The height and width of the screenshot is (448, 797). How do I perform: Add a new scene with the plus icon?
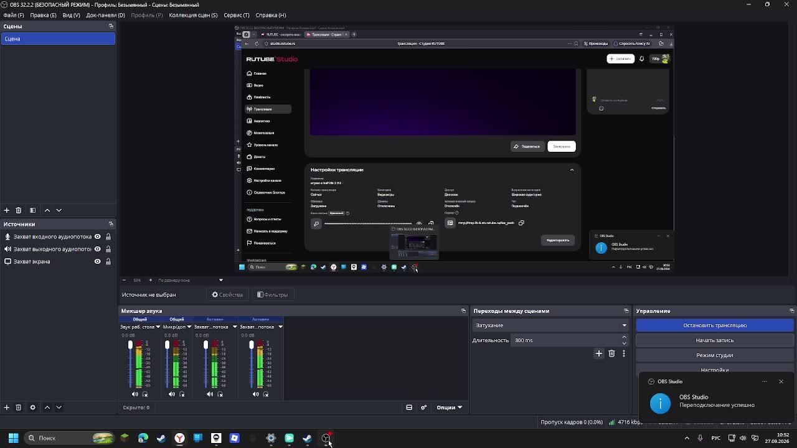click(6, 210)
